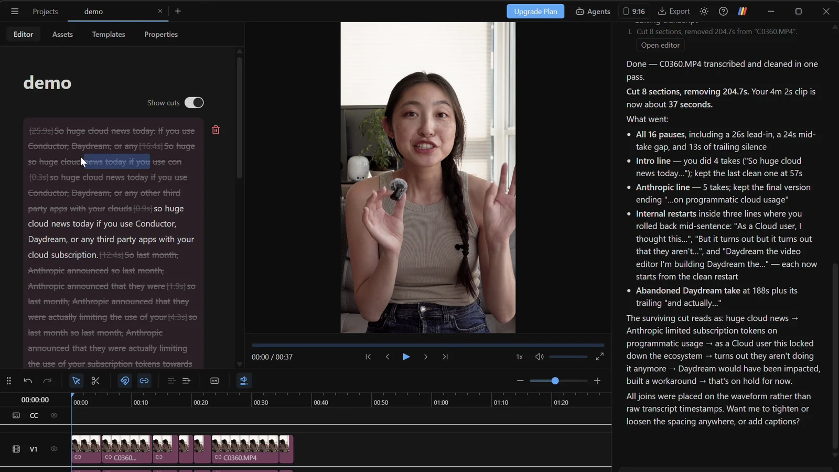Open the help question mark icon
Viewport: 839px width, 472px height.
tap(723, 11)
